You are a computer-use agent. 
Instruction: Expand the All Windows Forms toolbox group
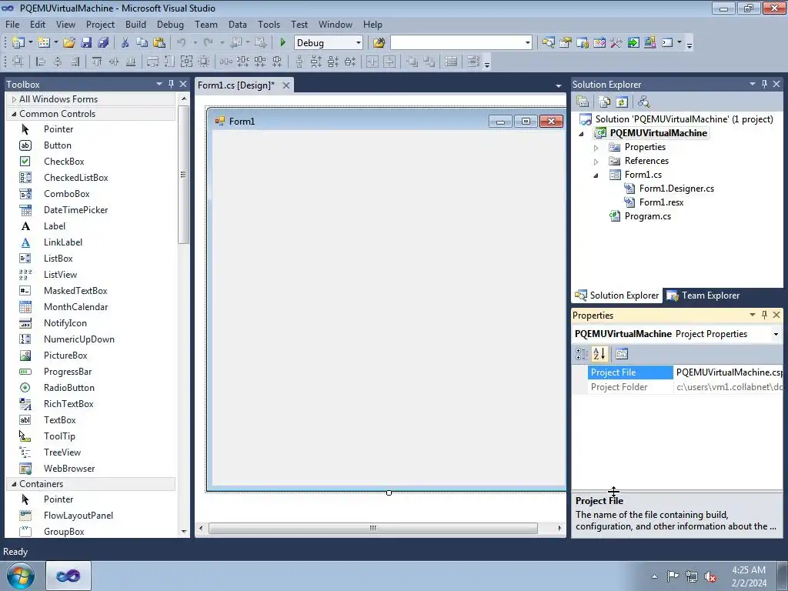pos(14,99)
